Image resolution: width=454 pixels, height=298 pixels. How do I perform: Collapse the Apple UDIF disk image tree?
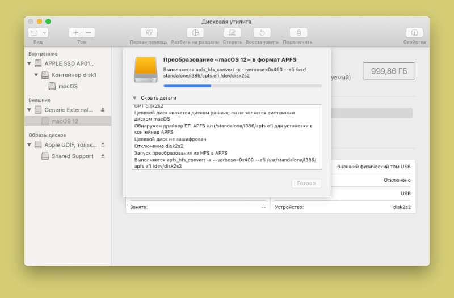pos(30,144)
